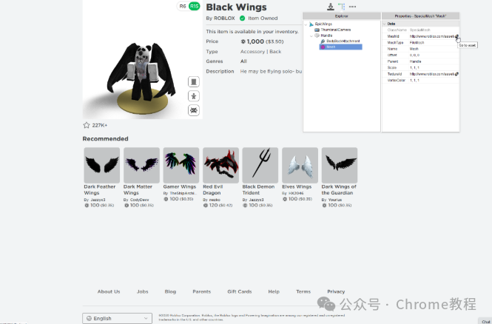
Task: Click MeshId go to asset link icon
Action: (x=456, y=36)
